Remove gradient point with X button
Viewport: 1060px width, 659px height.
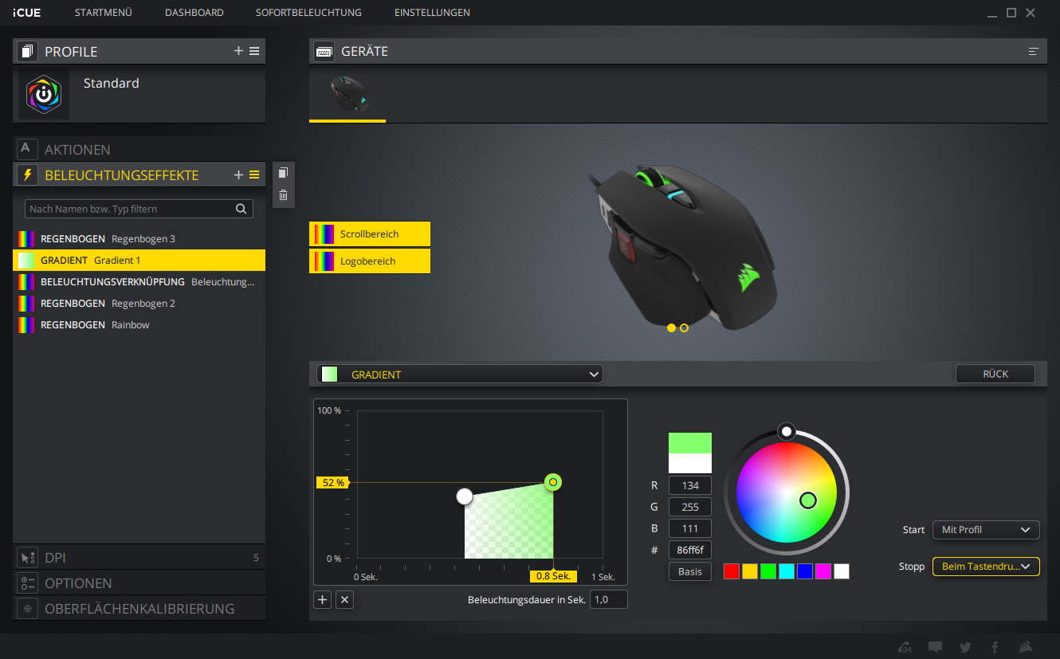[344, 600]
